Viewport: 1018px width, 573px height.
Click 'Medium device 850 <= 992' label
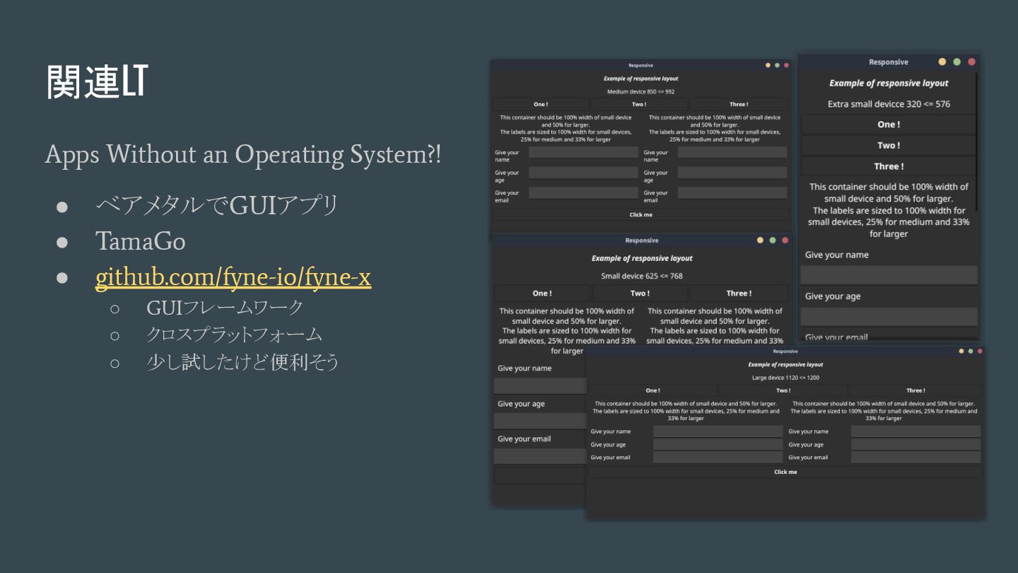click(x=640, y=91)
